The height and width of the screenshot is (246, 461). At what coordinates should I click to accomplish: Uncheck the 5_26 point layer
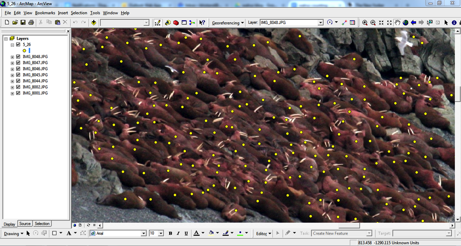[18, 45]
